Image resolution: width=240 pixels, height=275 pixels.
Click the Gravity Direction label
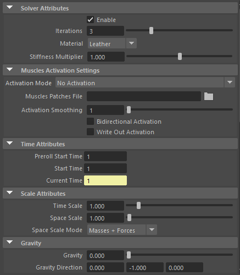point(59,267)
